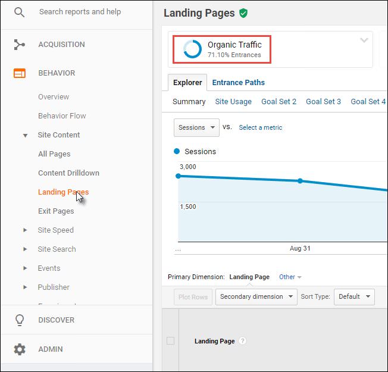Open the Secondary dimension dropdown
This screenshot has height=372, width=388.
(x=256, y=296)
